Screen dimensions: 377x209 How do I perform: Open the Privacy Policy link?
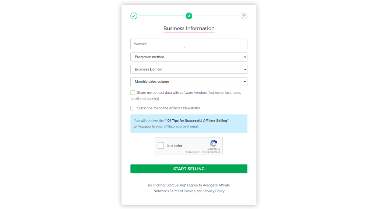214,191
